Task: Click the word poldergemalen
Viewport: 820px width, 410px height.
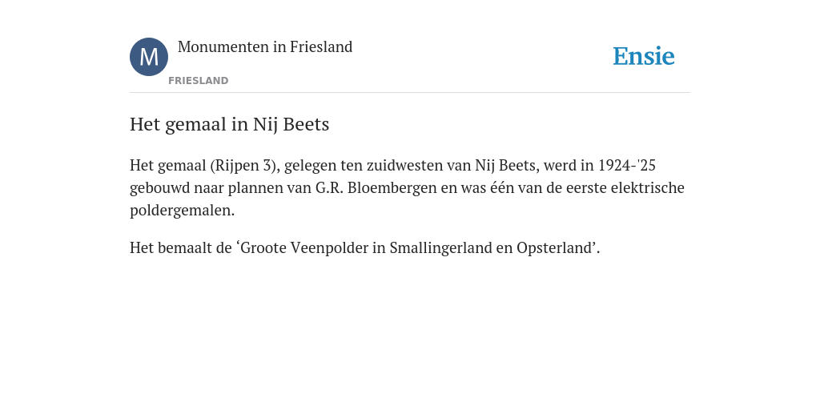Action: pyautogui.click(x=180, y=211)
